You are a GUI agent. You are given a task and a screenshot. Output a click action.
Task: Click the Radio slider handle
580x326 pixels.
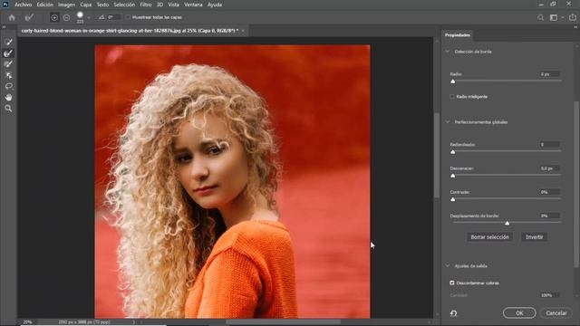click(x=453, y=81)
